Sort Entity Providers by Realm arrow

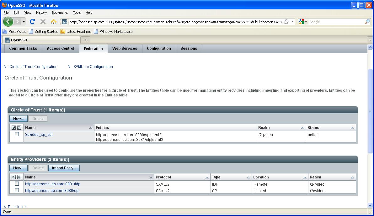352,177
